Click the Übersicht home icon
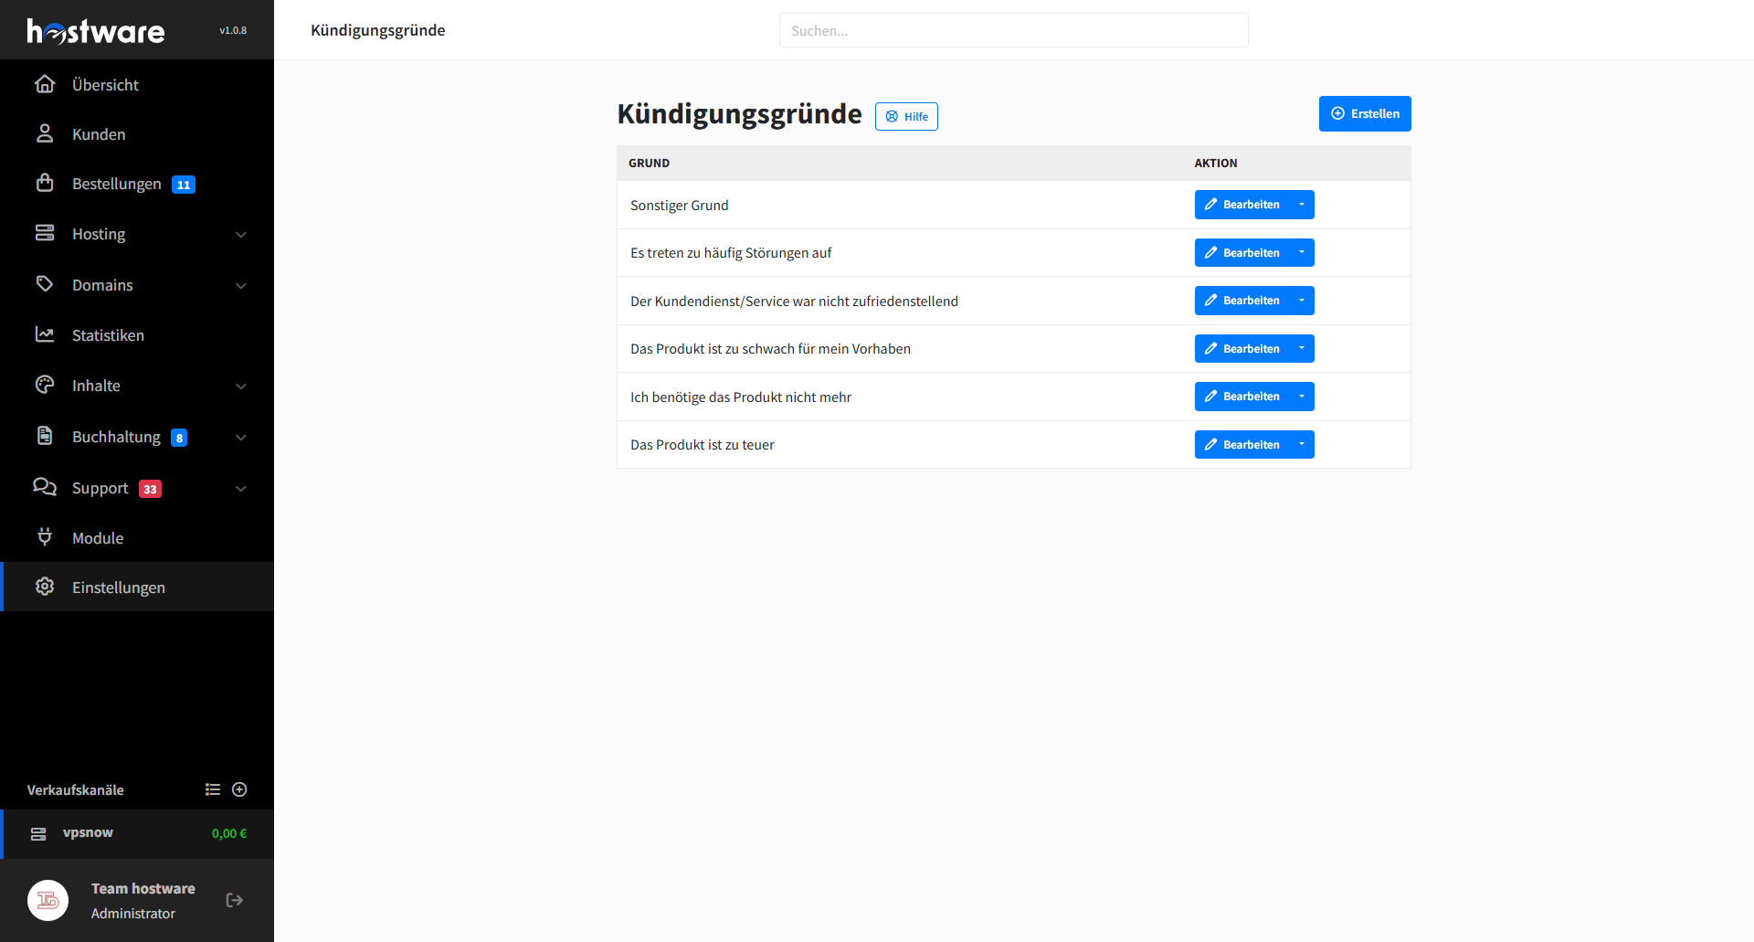The image size is (1754, 942). (x=45, y=84)
